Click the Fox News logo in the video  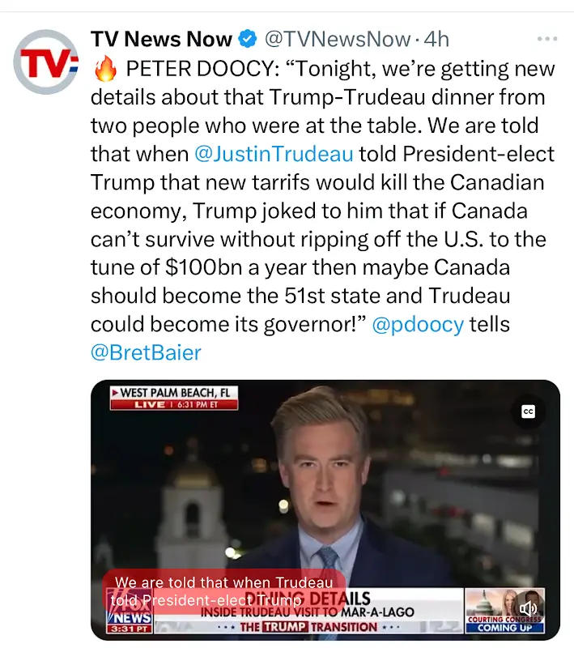click(130, 611)
